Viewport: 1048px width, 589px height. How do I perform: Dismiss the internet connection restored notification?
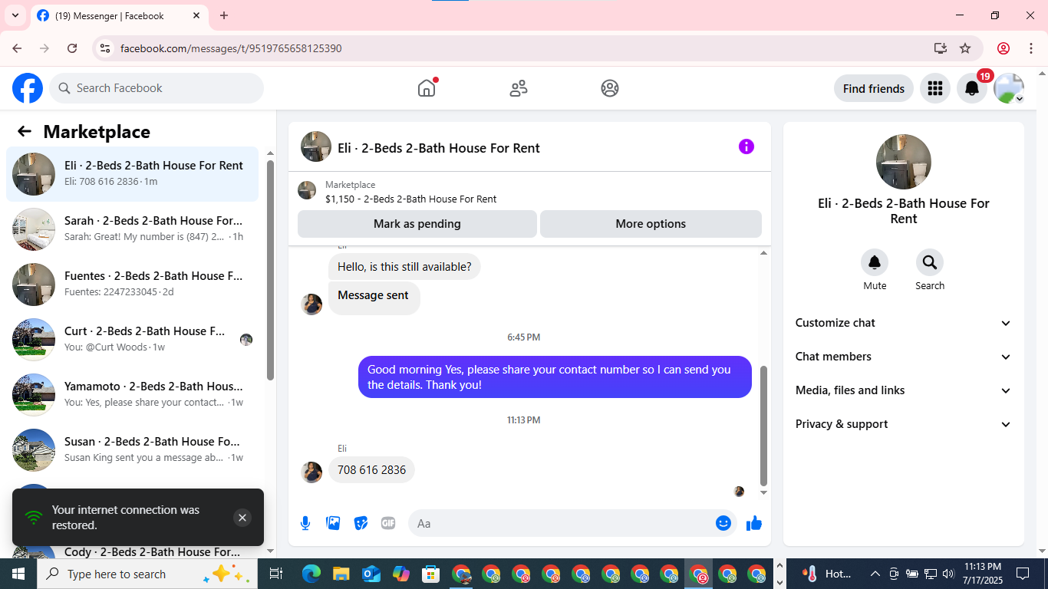pyautogui.click(x=242, y=518)
